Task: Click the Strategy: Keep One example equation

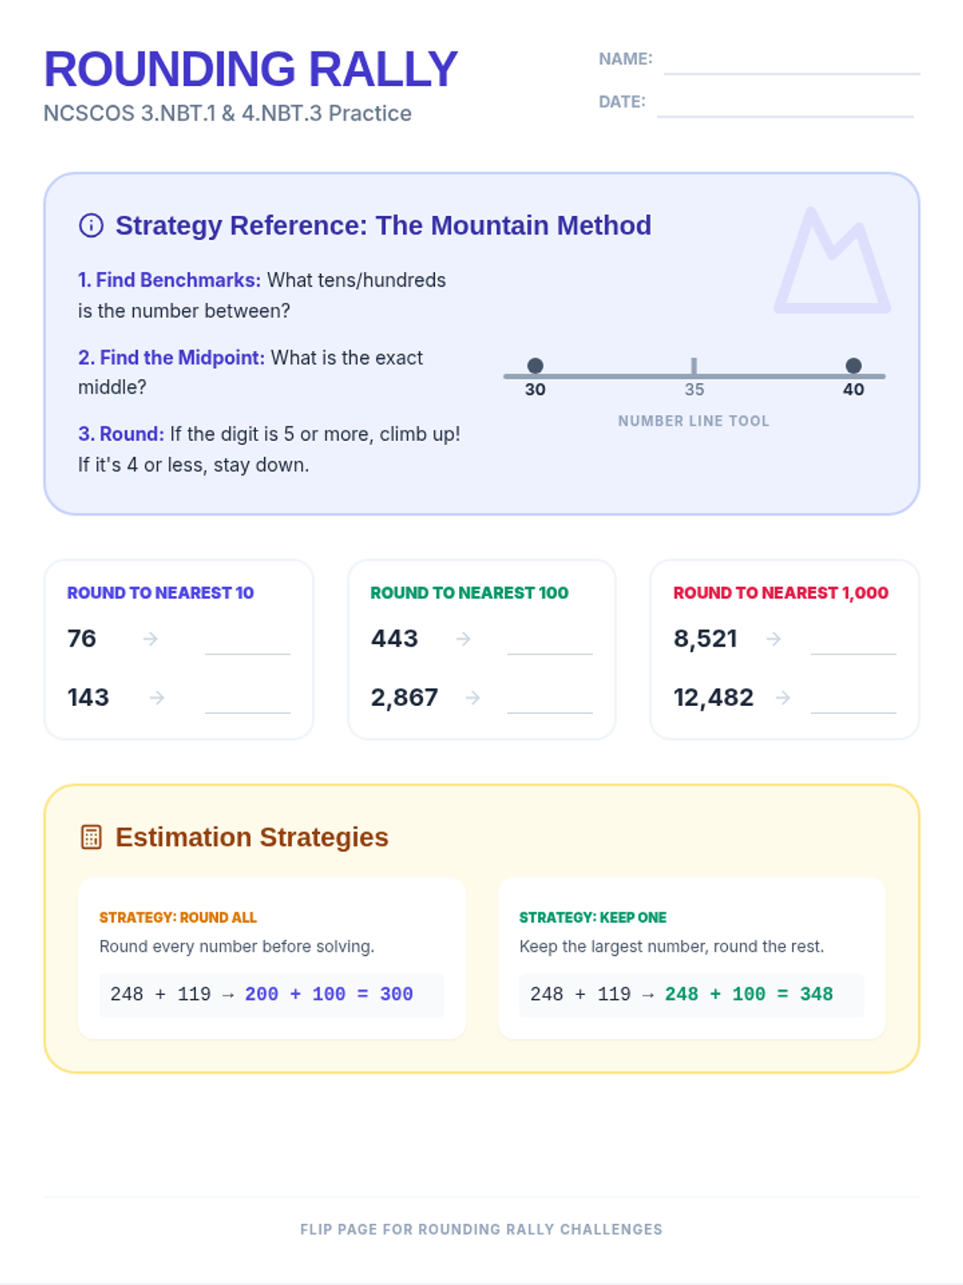Action: (682, 994)
